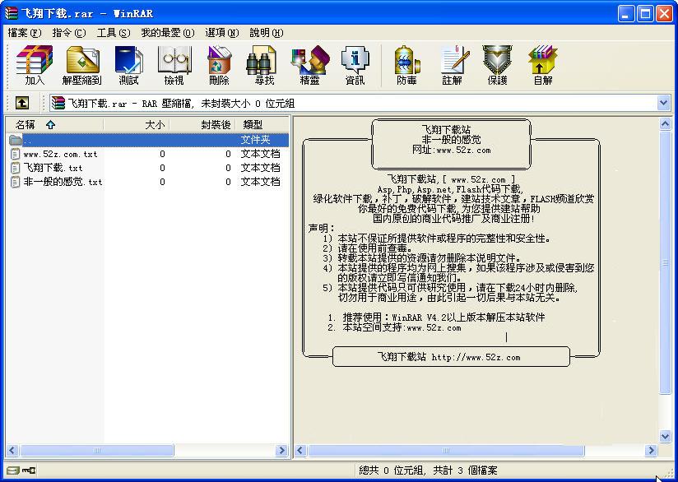Run the 防毒 (Virus Scan) tool

point(406,66)
